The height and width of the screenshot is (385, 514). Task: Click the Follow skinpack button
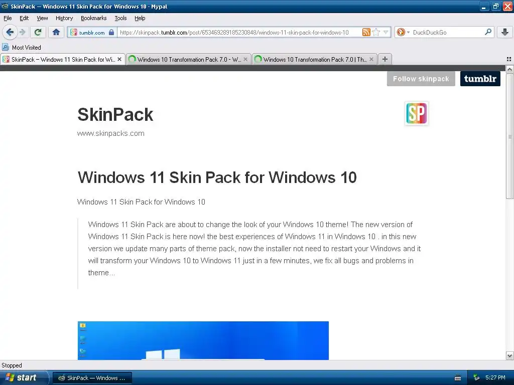[x=421, y=79]
